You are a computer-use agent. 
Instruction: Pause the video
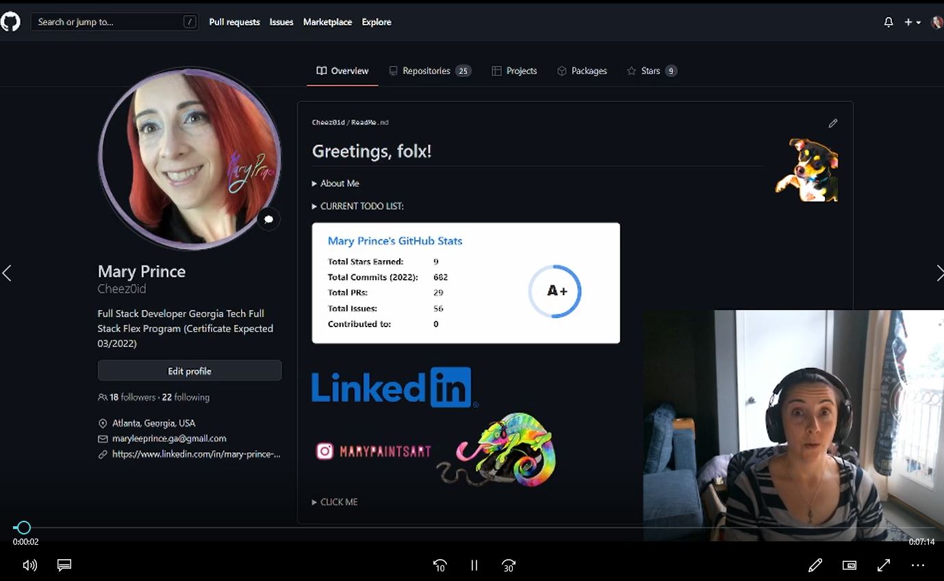pos(474,565)
